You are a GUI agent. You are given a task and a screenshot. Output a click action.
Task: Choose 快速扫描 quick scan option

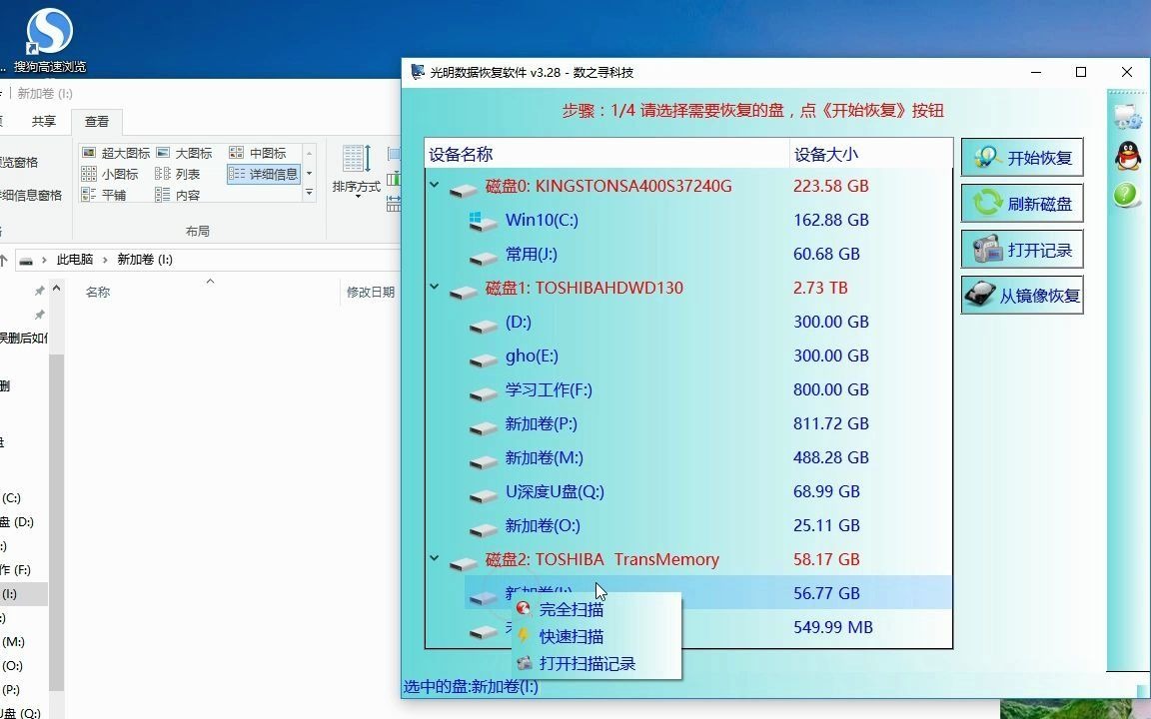point(573,636)
